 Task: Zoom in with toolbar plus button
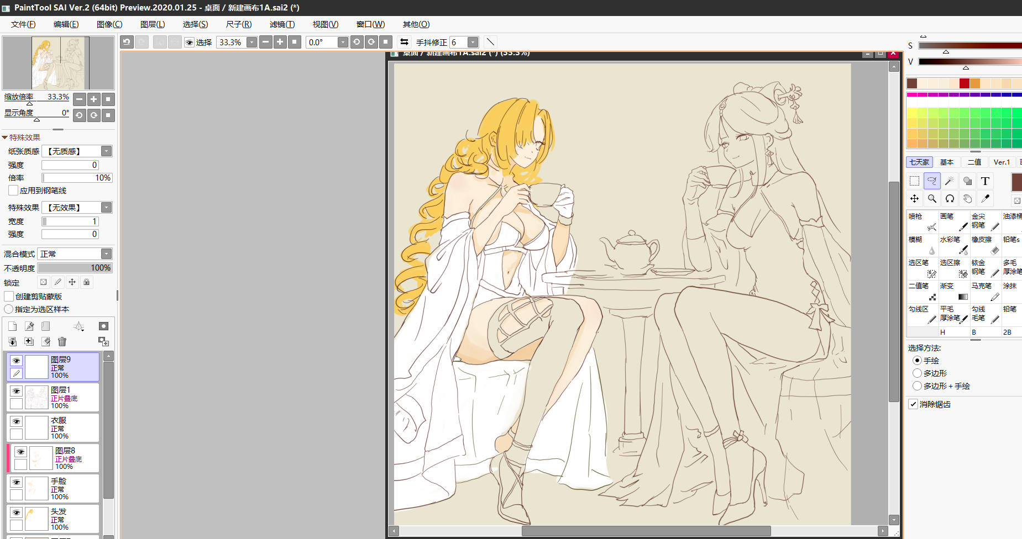click(x=280, y=42)
